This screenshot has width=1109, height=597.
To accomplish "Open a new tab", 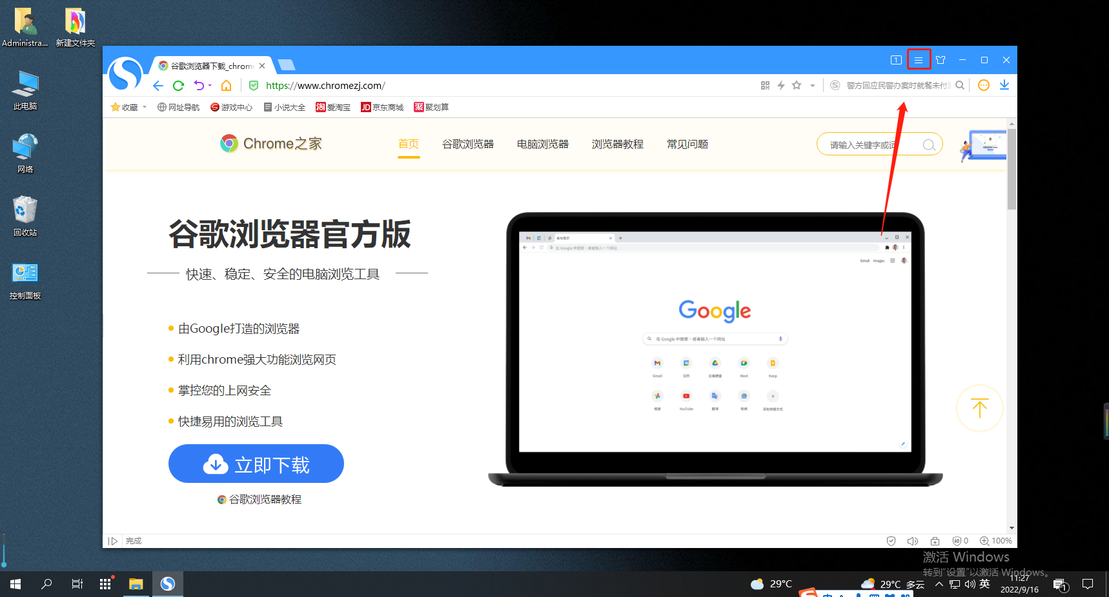I will 286,64.
